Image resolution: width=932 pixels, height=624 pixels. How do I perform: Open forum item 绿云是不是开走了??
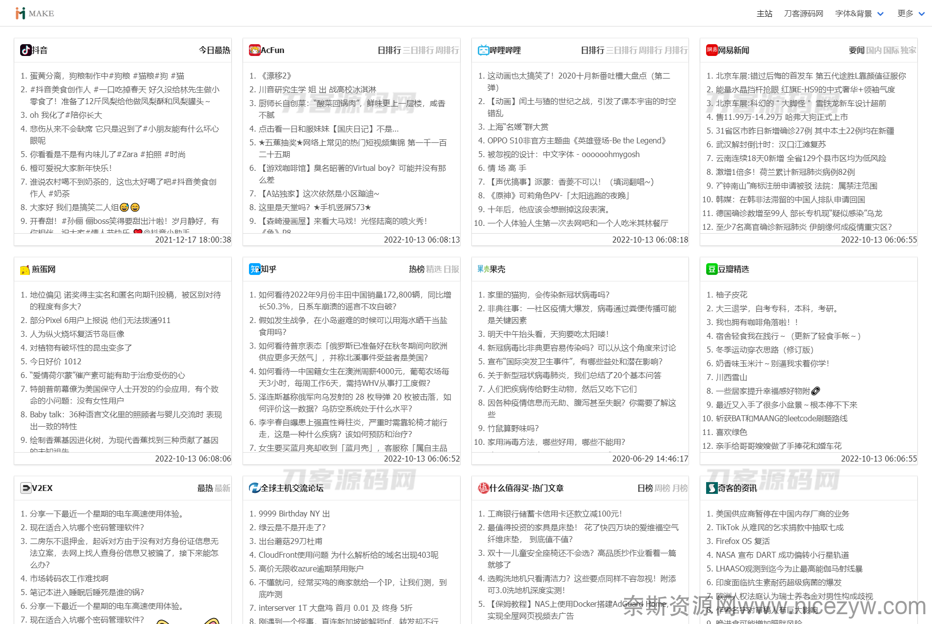tap(292, 527)
